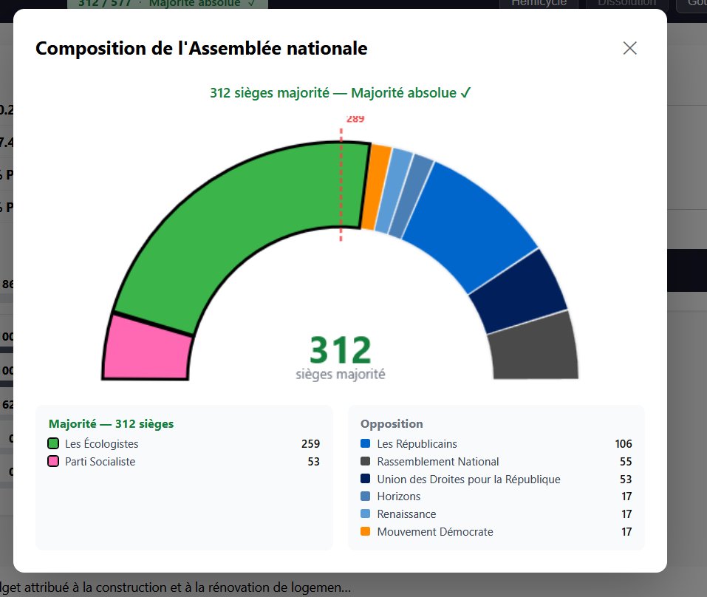Select the gray Rassemblement National arc segment
707x597 pixels.
point(534,347)
